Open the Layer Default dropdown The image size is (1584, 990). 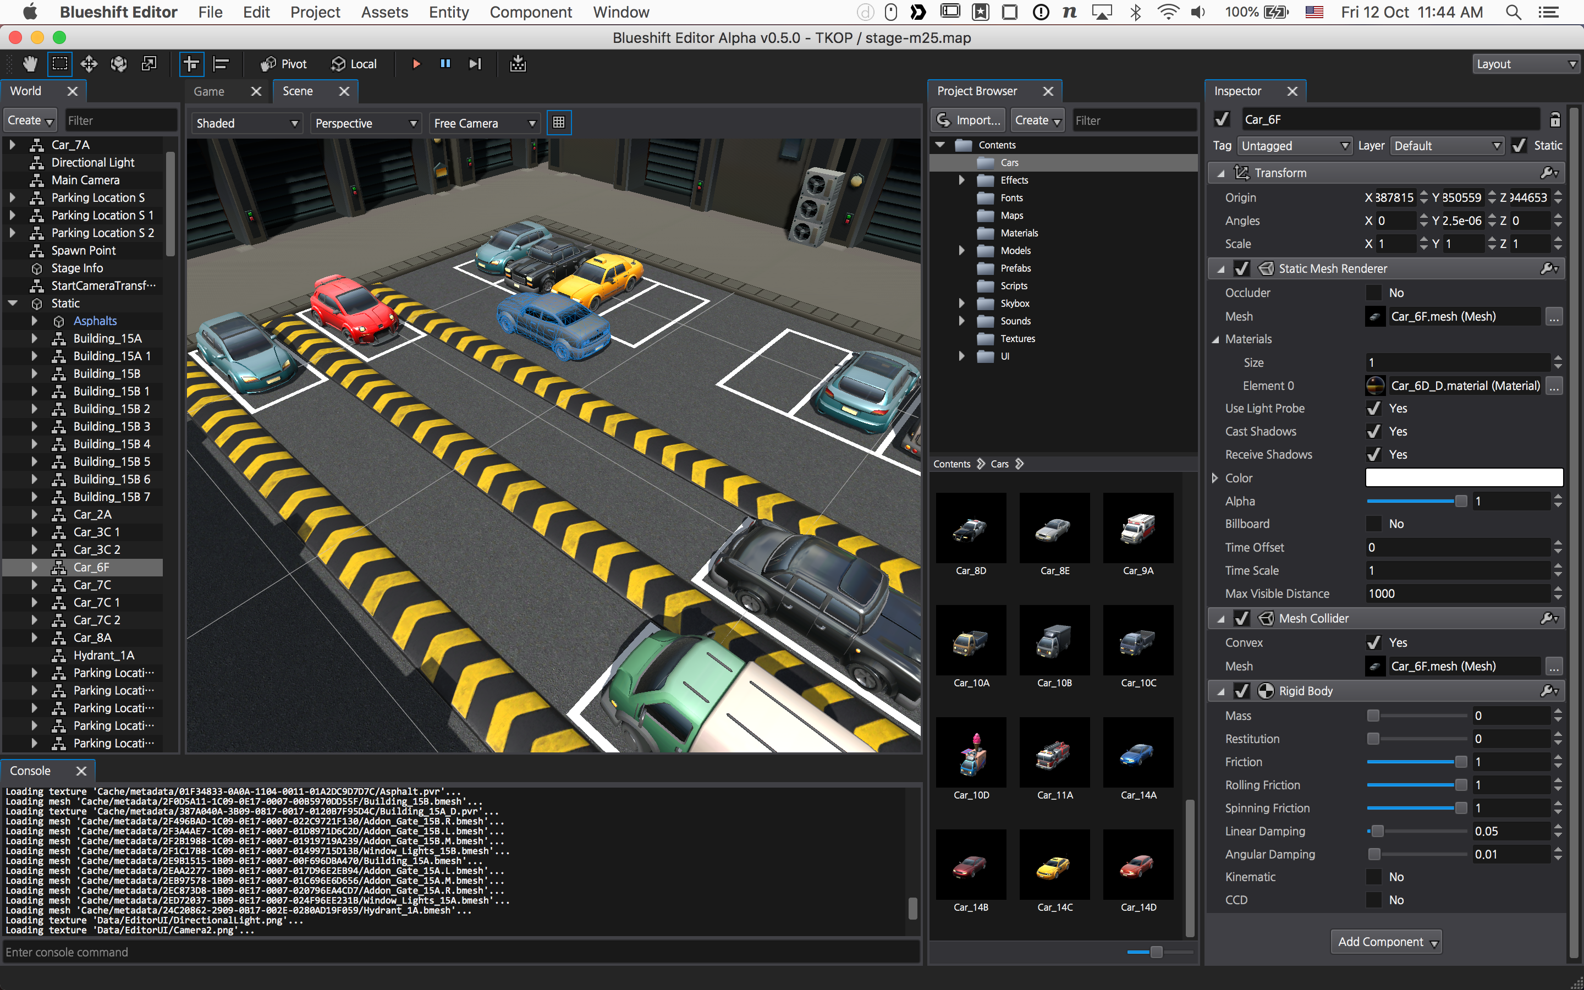click(x=1447, y=145)
